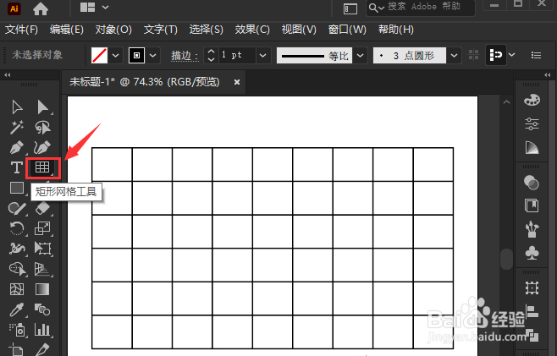Close the 未标题-1 document tab
The image size is (557, 356).
[237, 82]
